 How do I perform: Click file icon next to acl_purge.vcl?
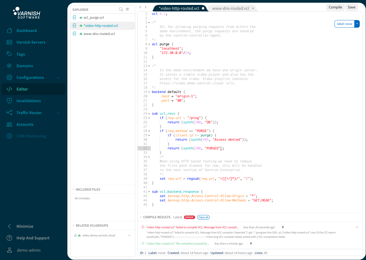pos(74,17)
